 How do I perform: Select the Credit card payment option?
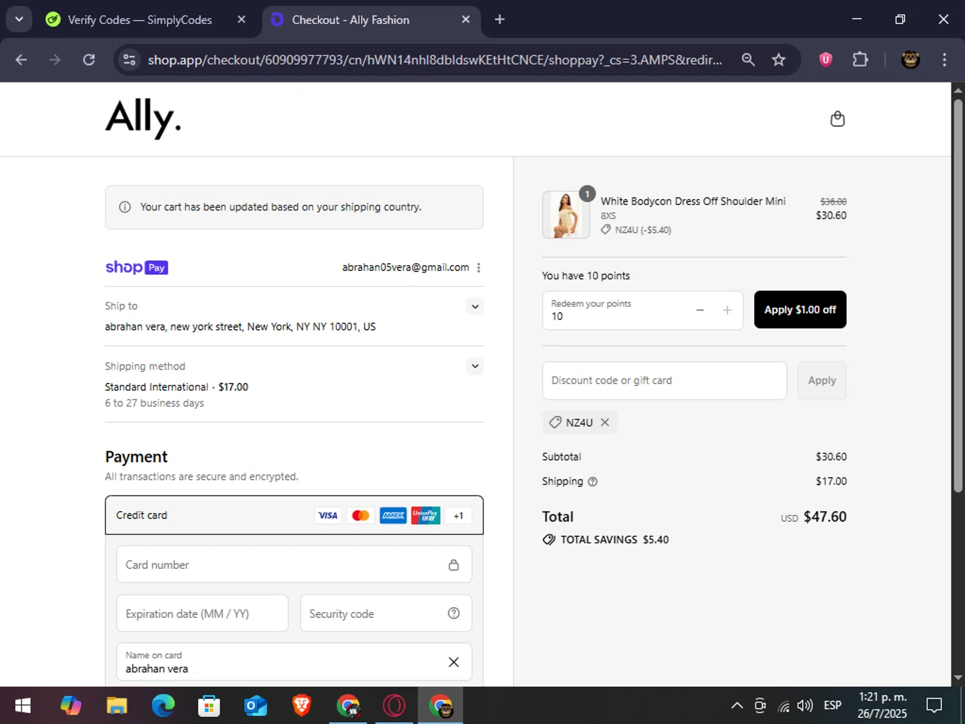point(294,515)
